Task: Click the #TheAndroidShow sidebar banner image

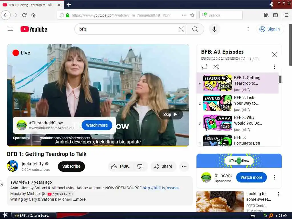Action: click(x=239, y=161)
